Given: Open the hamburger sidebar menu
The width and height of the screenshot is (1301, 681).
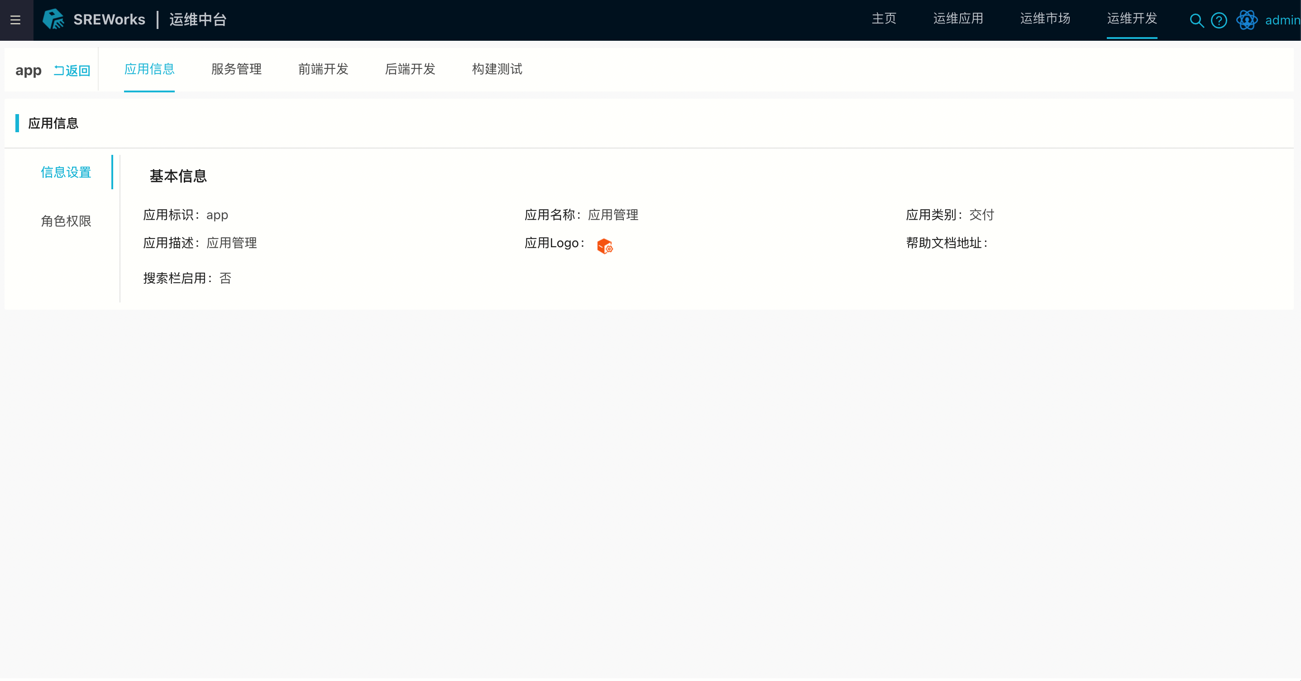Looking at the screenshot, I should click(16, 20).
